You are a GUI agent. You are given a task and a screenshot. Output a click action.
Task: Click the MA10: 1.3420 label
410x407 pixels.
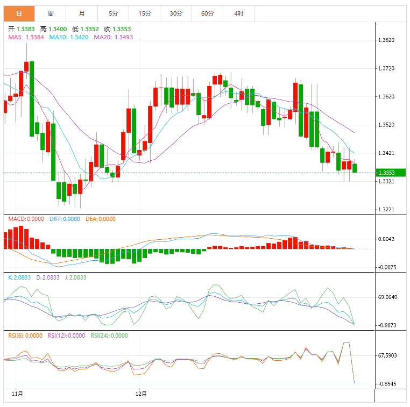tap(69, 37)
